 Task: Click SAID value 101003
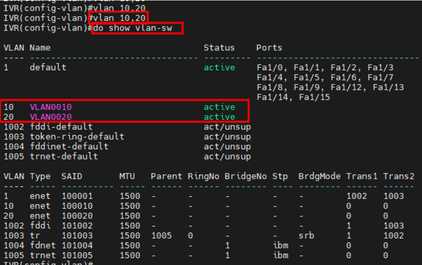[x=77, y=236]
